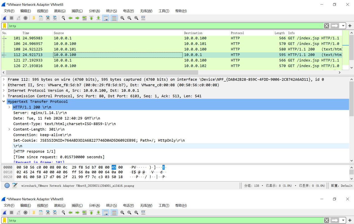354x224 pixels.
Task: Open find packet via upper toolbar magnifier
Action: point(63,18)
